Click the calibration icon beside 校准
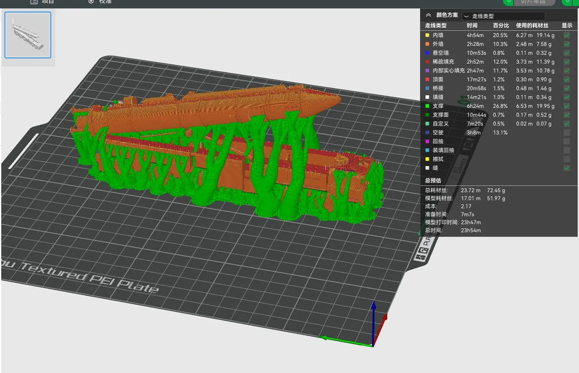The image size is (579, 373). tap(91, 2)
